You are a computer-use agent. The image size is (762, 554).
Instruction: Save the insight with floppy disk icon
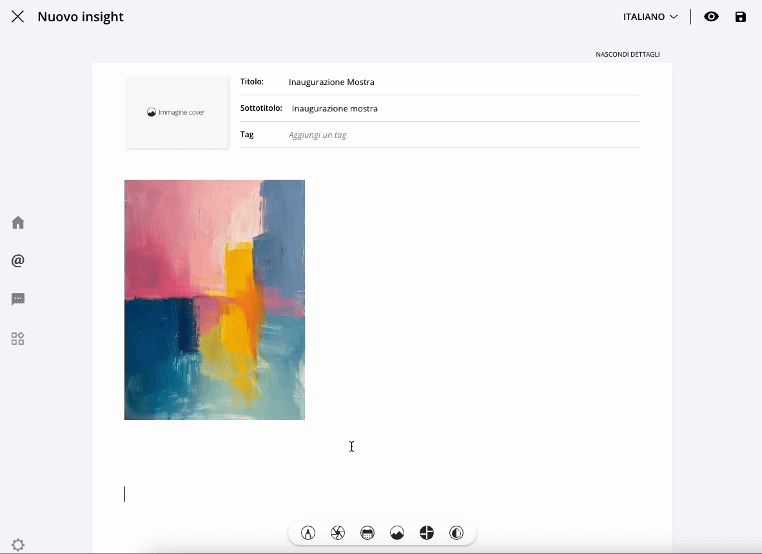pos(741,17)
